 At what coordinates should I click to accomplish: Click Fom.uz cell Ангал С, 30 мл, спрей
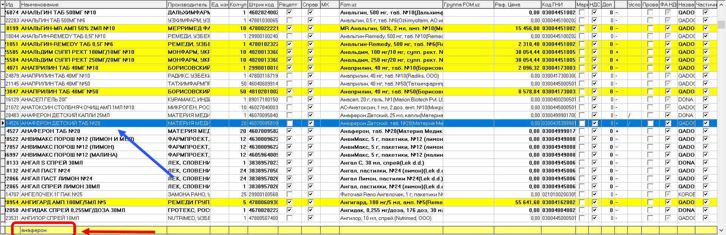[391, 163]
